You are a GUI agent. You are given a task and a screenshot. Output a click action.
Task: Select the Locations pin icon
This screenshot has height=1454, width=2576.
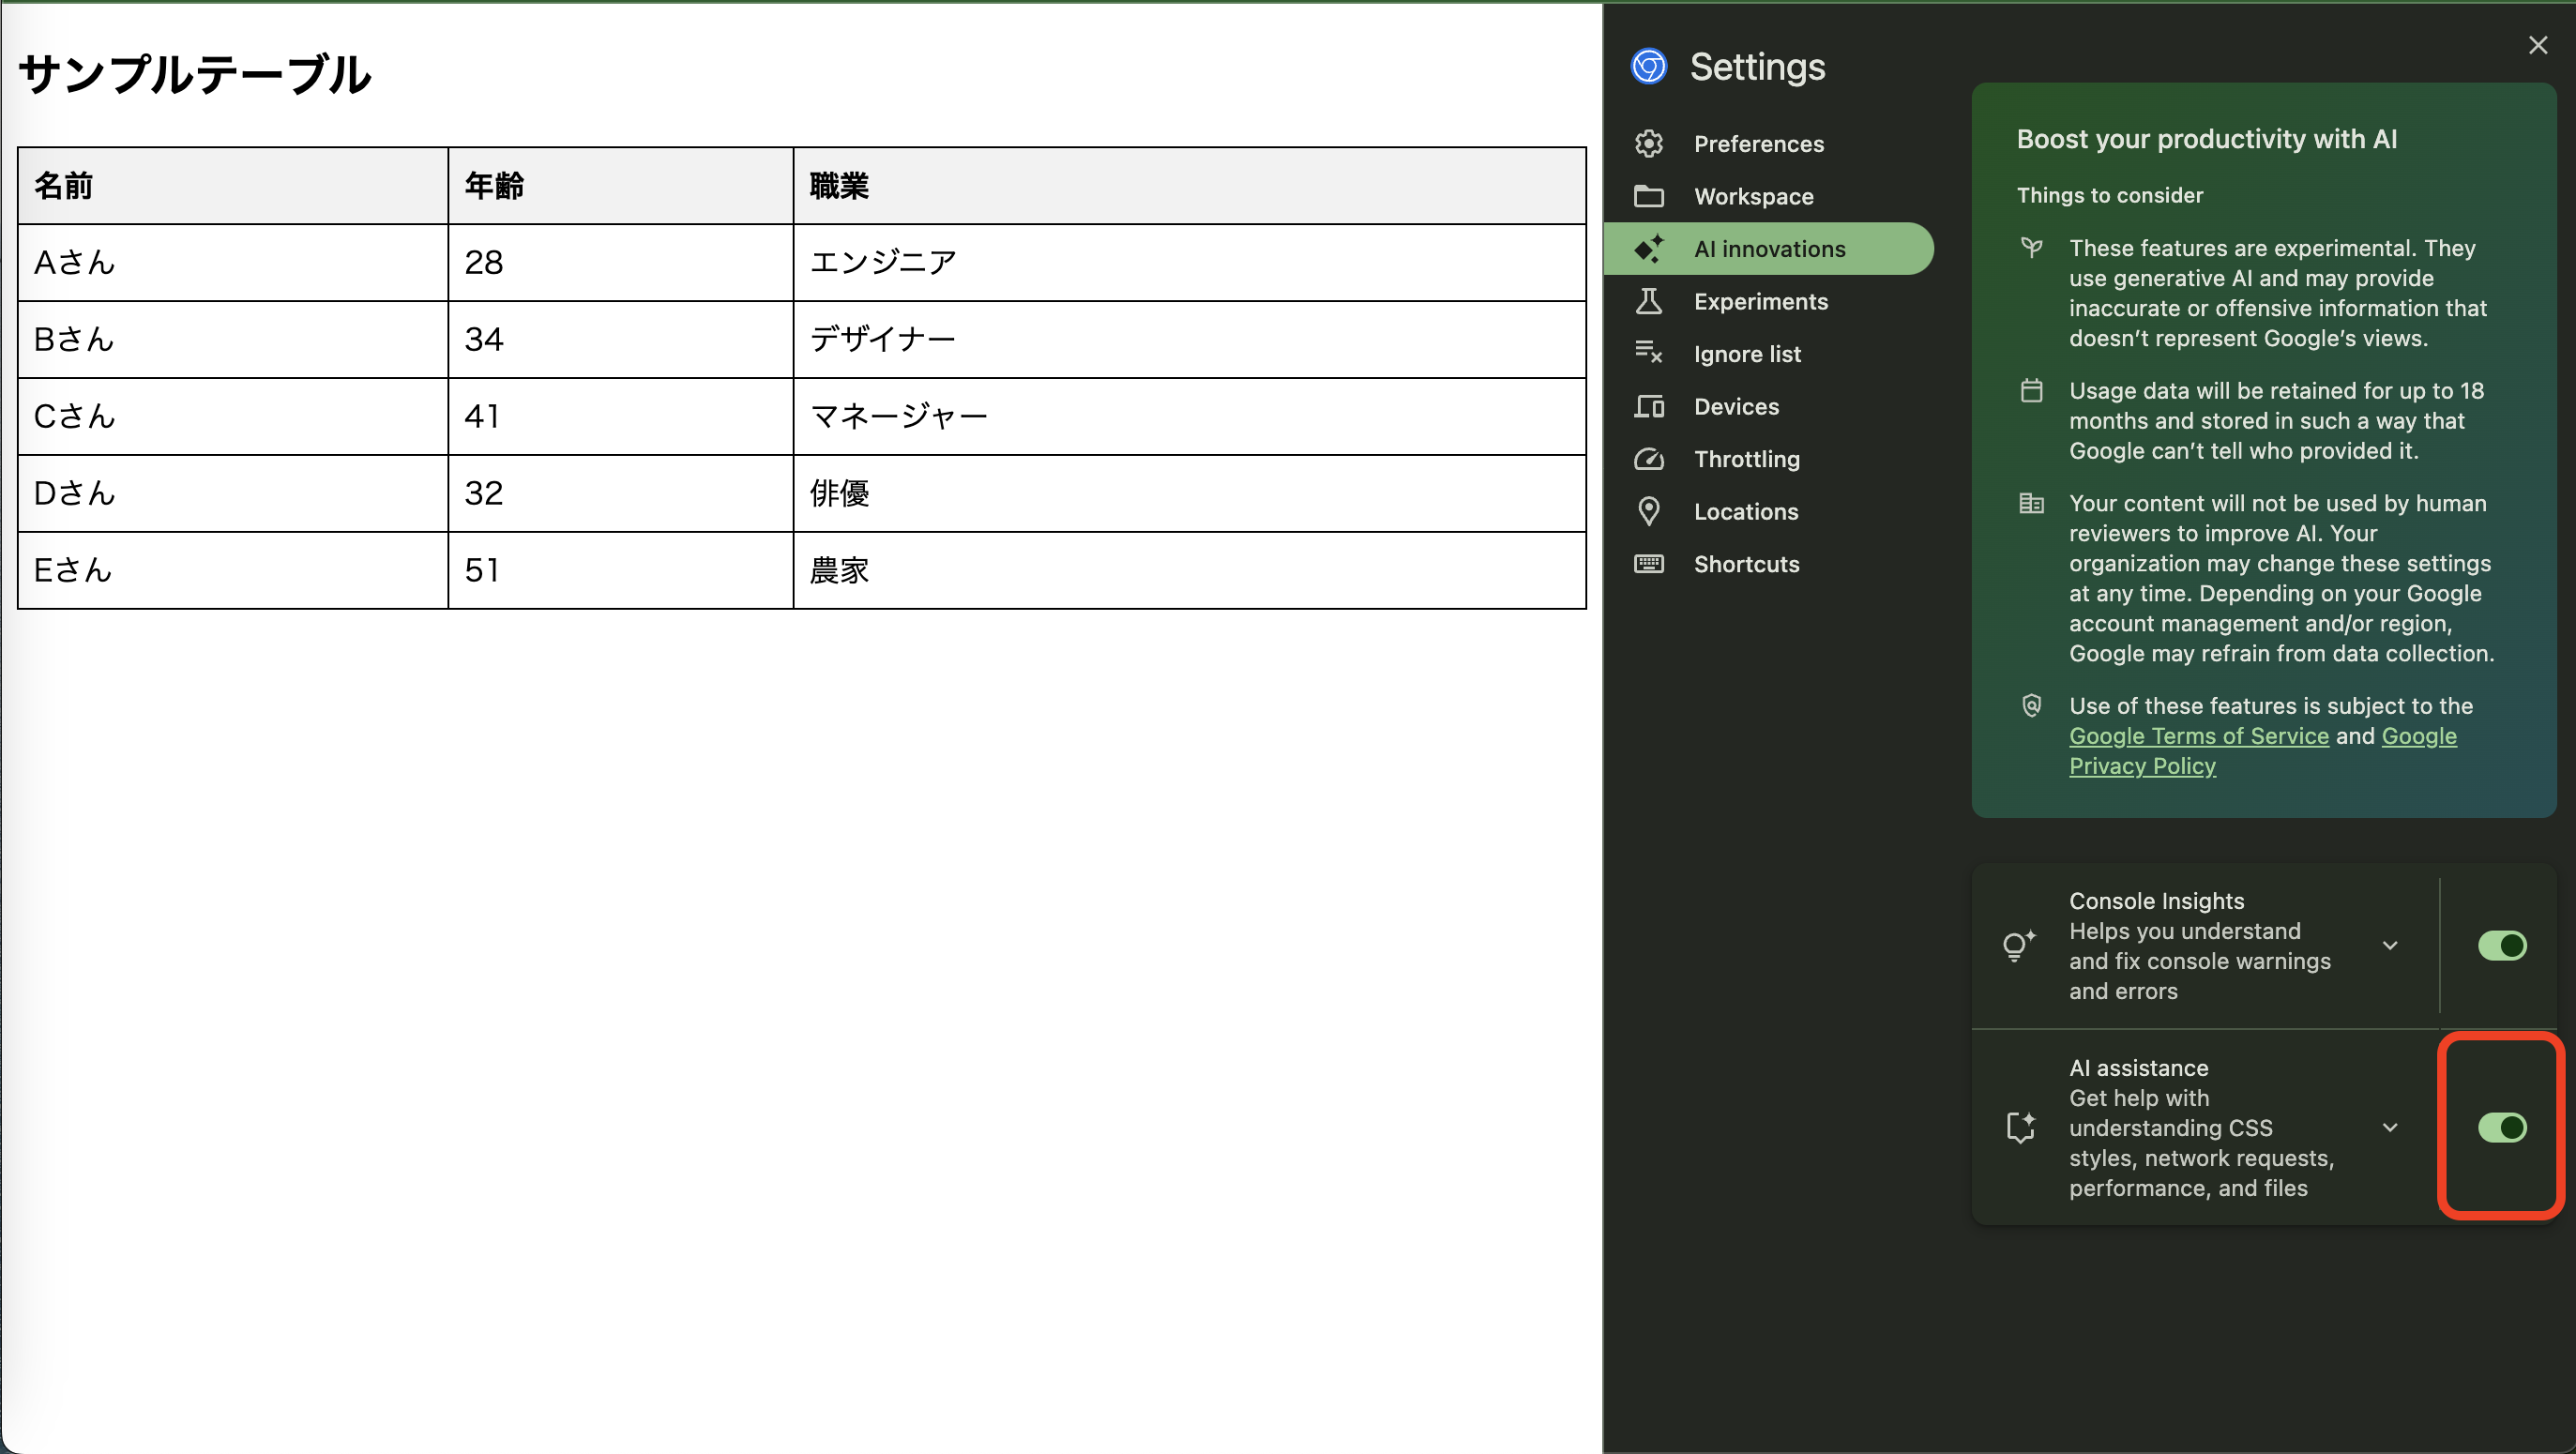(x=1650, y=511)
